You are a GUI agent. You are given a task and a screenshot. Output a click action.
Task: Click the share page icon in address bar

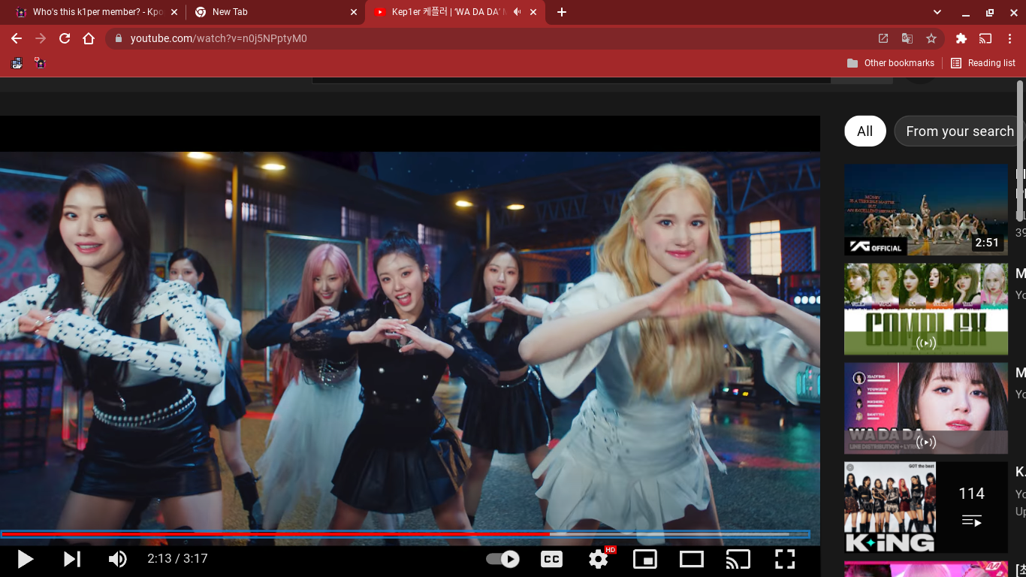(x=883, y=38)
